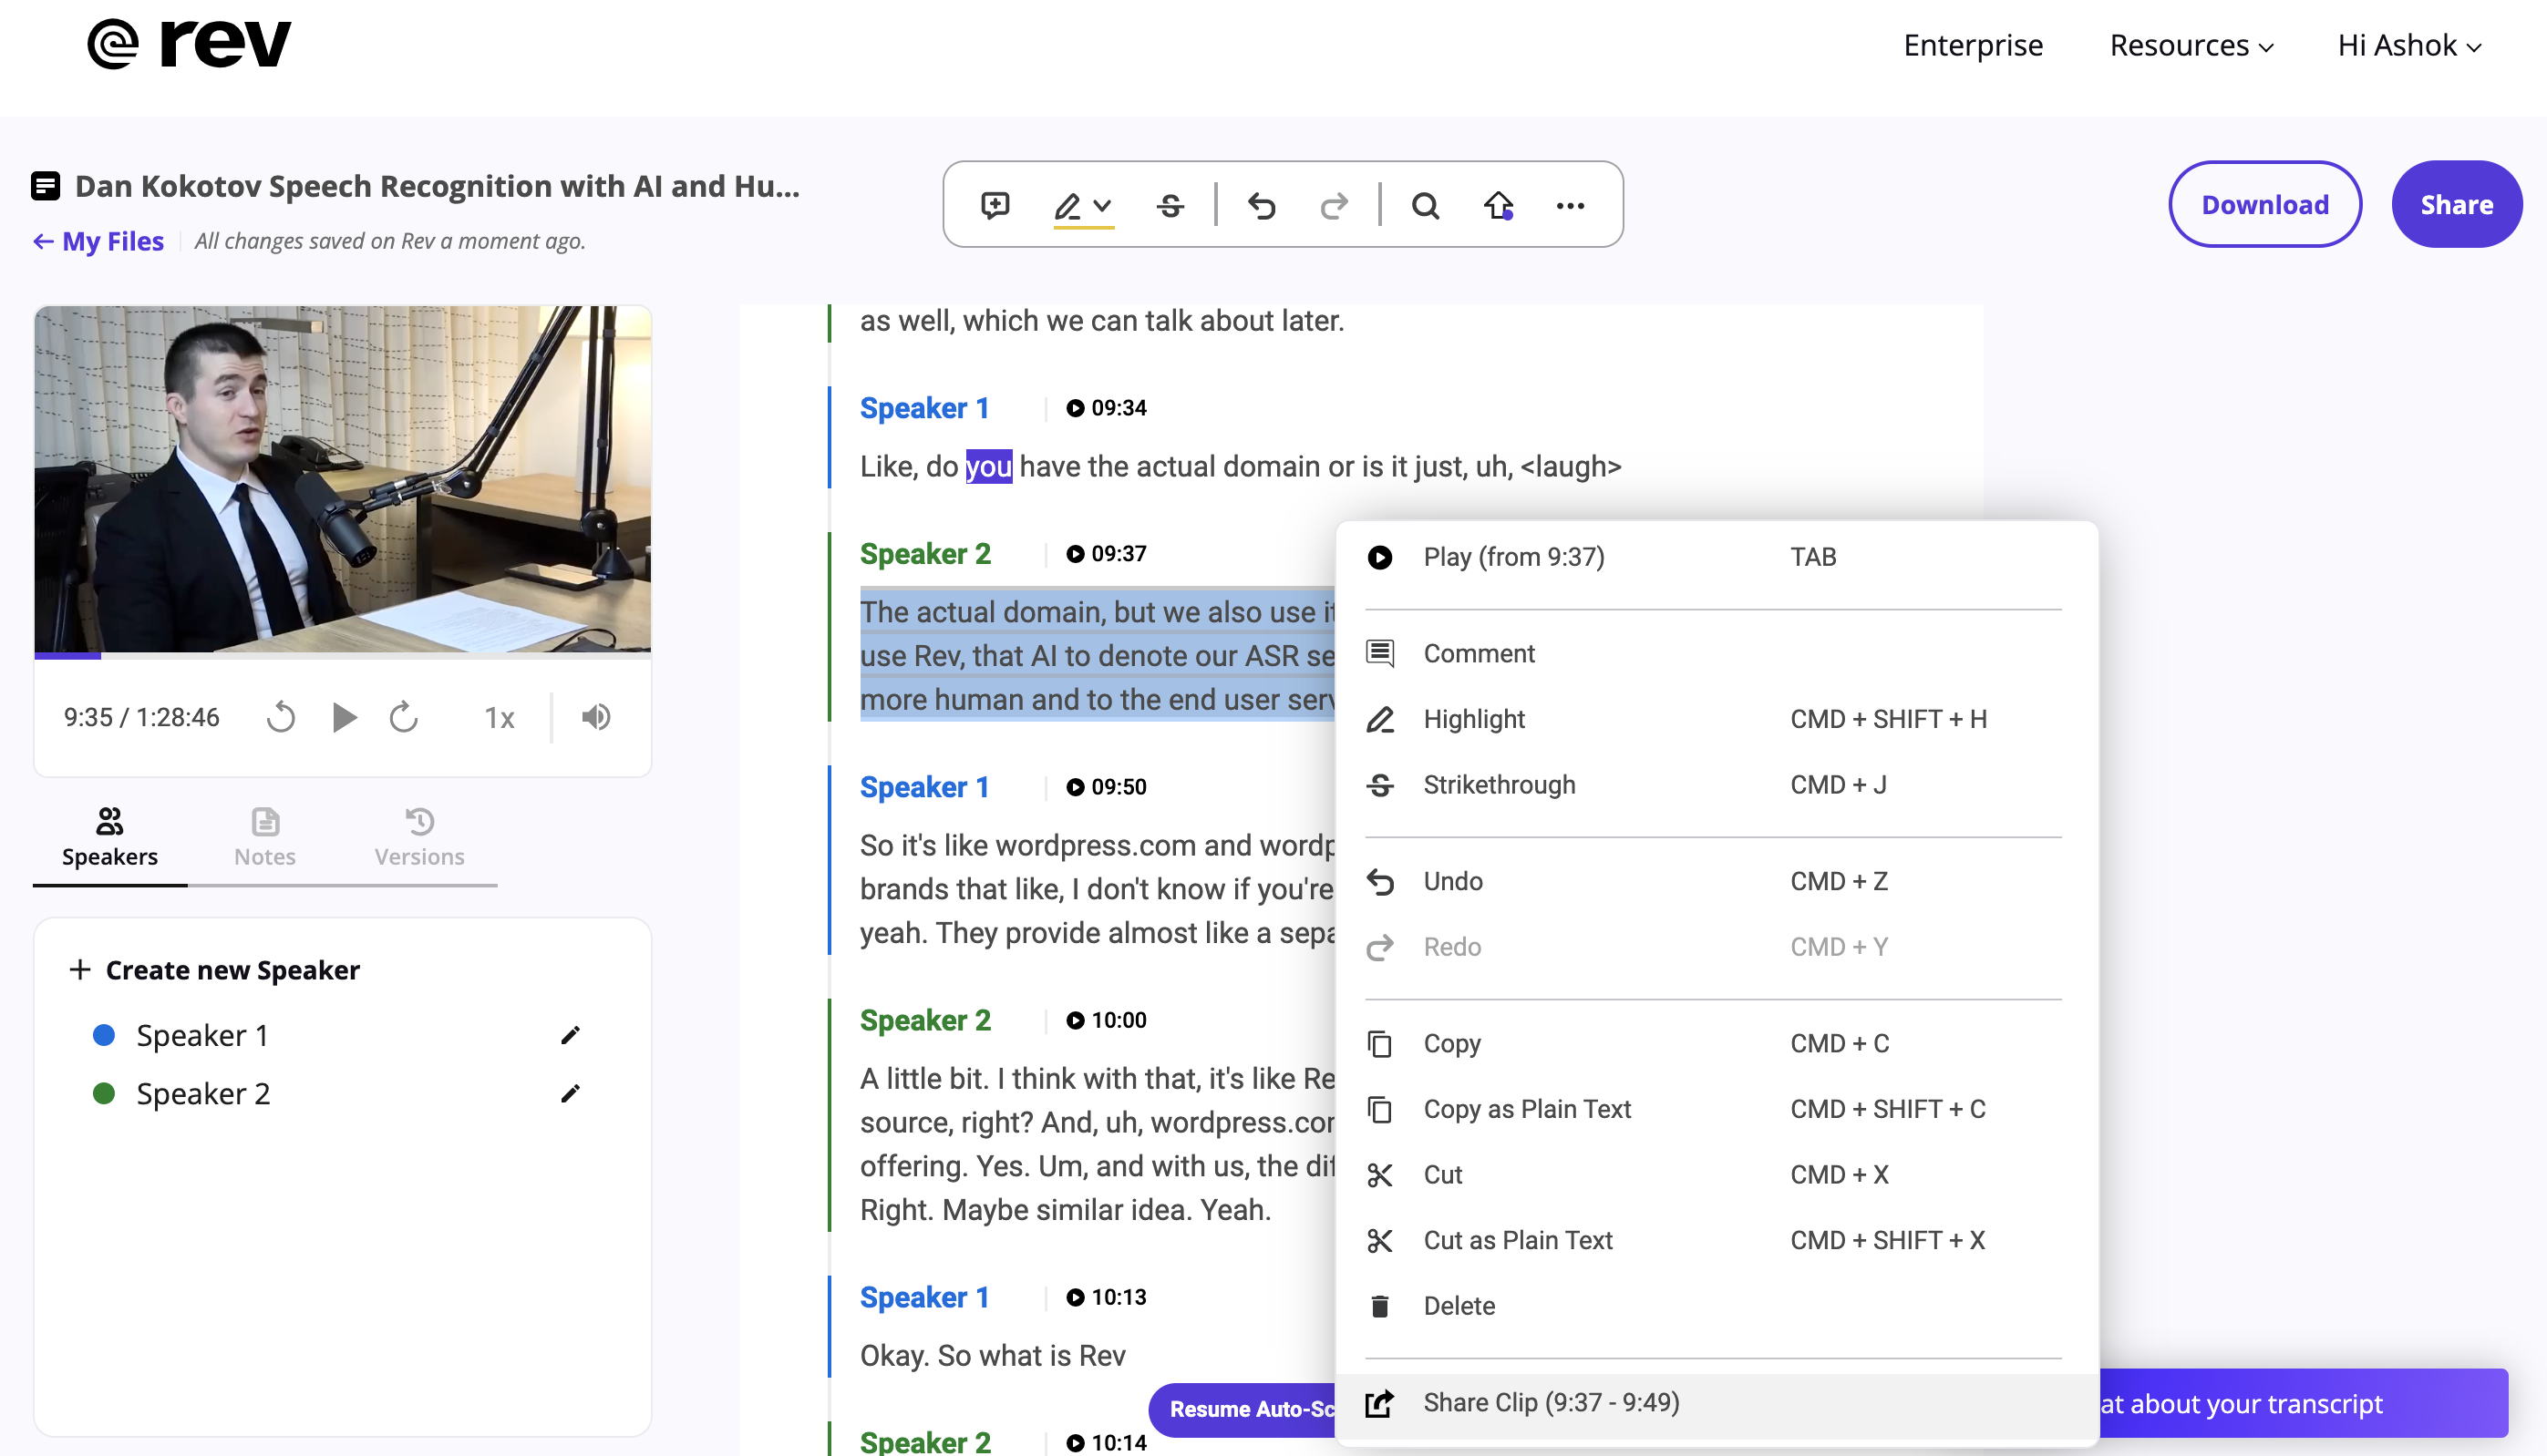This screenshot has height=1456, width=2547.
Task: Change playback speed via the 1x control
Action: click(499, 717)
